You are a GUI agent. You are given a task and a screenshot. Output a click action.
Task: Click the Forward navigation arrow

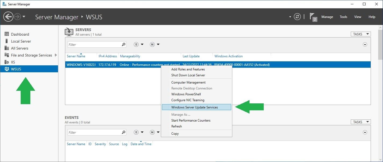point(17,17)
